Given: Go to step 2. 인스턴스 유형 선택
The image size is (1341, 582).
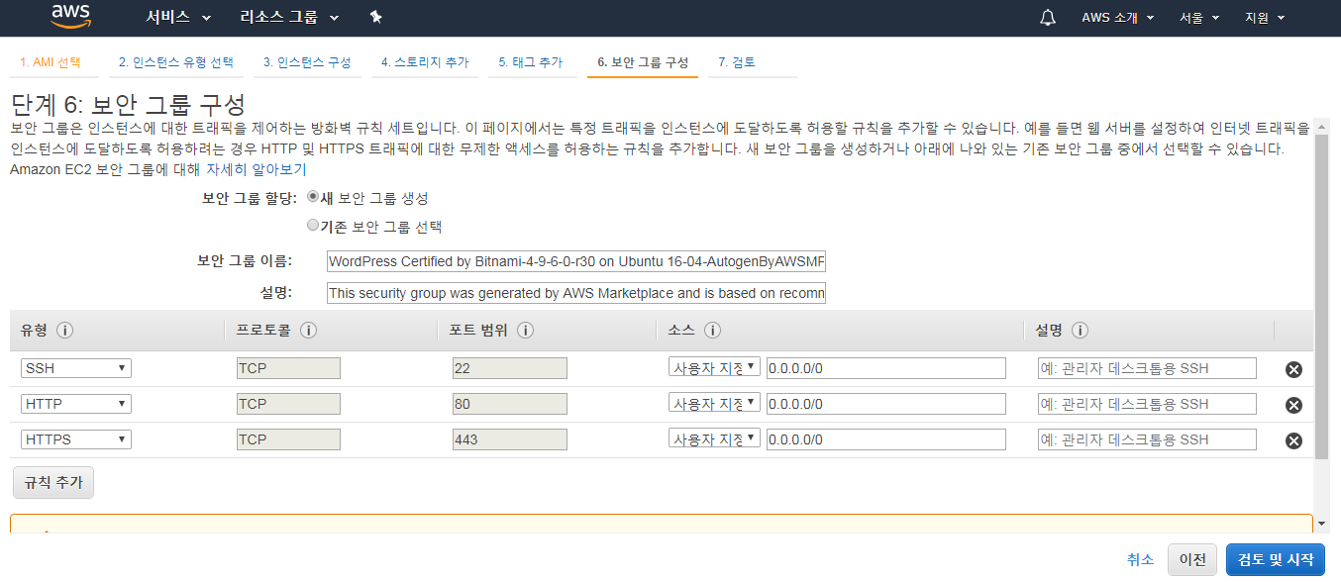Looking at the screenshot, I should tap(176, 62).
